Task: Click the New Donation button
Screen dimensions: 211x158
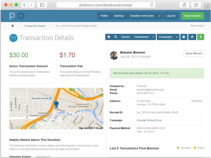Action: point(193,16)
